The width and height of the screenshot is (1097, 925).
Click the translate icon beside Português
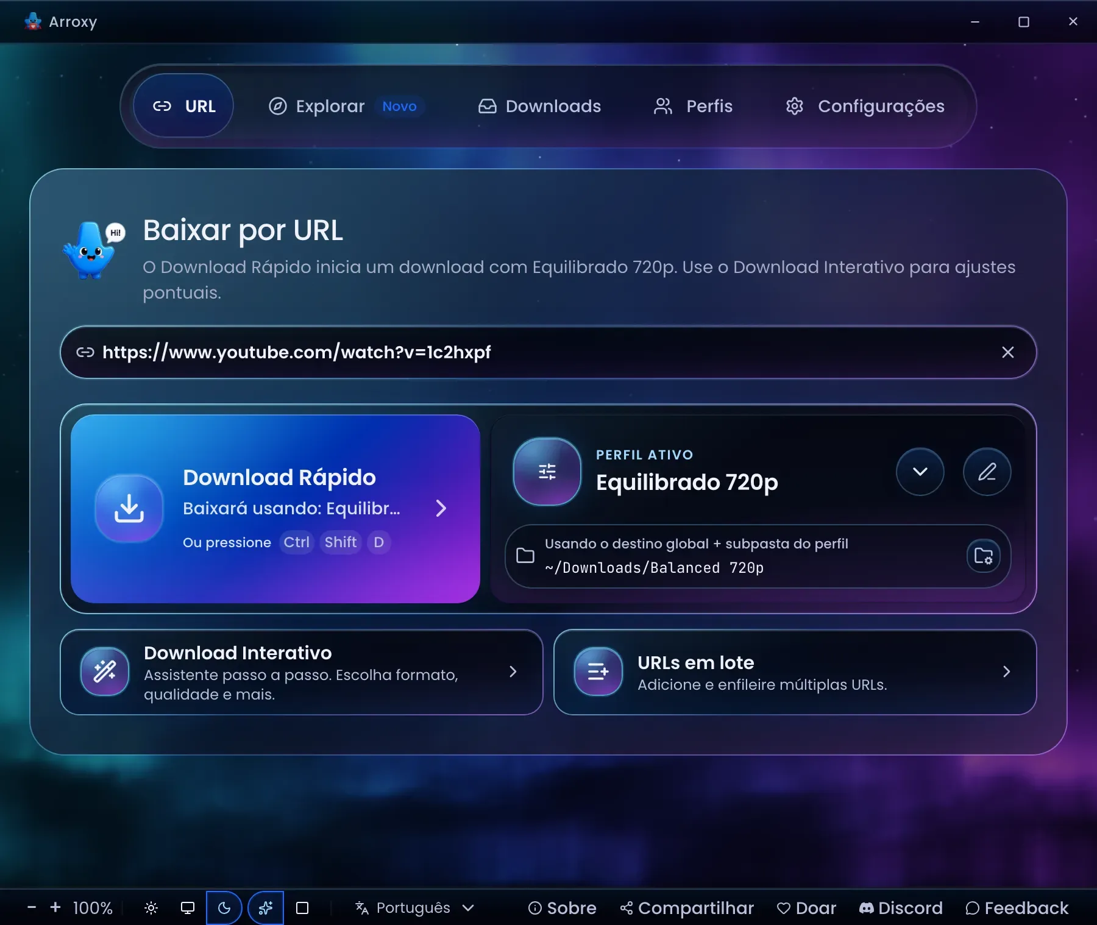tap(362, 908)
